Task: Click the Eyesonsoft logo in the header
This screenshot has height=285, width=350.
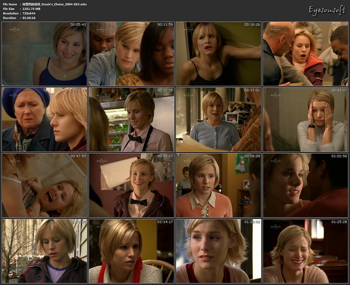Action: [x=327, y=11]
